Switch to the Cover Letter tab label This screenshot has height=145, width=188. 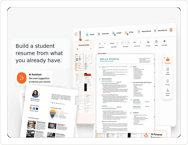[x=106, y=34]
